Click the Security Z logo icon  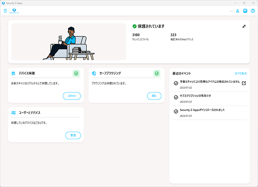pos(14,11)
